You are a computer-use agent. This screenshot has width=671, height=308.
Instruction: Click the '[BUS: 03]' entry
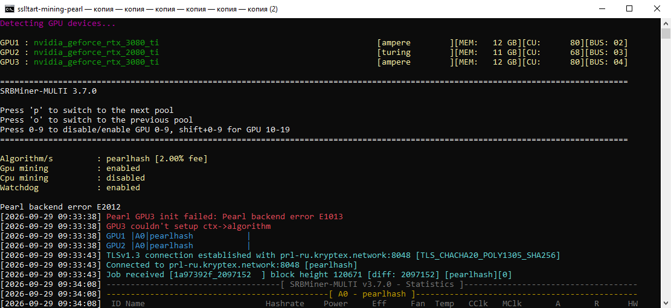coord(606,53)
